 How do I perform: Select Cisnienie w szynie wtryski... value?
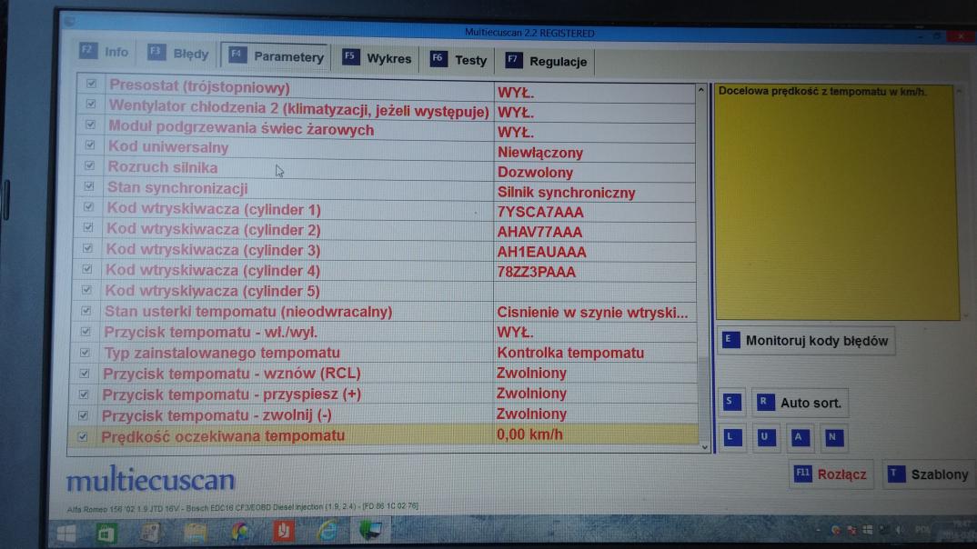[595, 313]
